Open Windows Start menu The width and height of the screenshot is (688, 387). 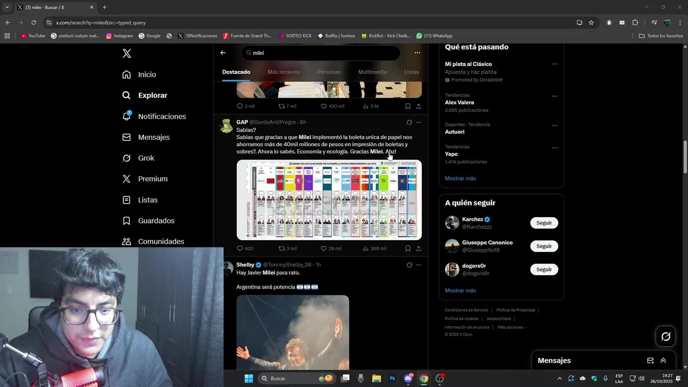[249, 378]
